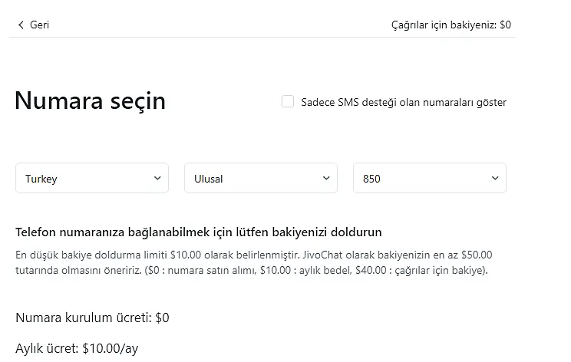Click the chevron arrow in the 850 selector
The image size is (571, 362).
pyautogui.click(x=495, y=178)
